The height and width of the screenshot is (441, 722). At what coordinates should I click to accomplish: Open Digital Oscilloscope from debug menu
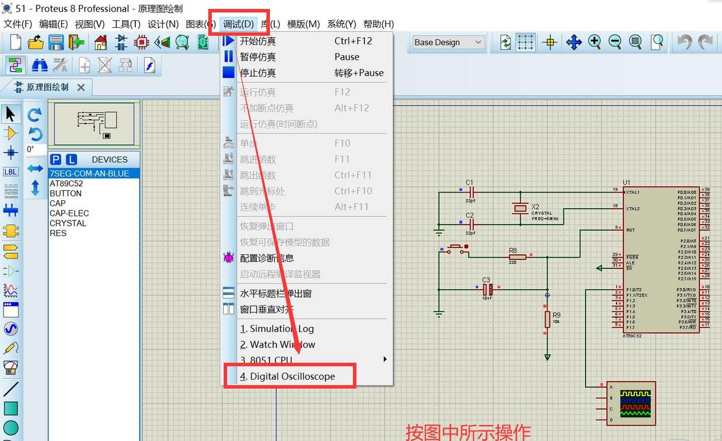tap(306, 376)
